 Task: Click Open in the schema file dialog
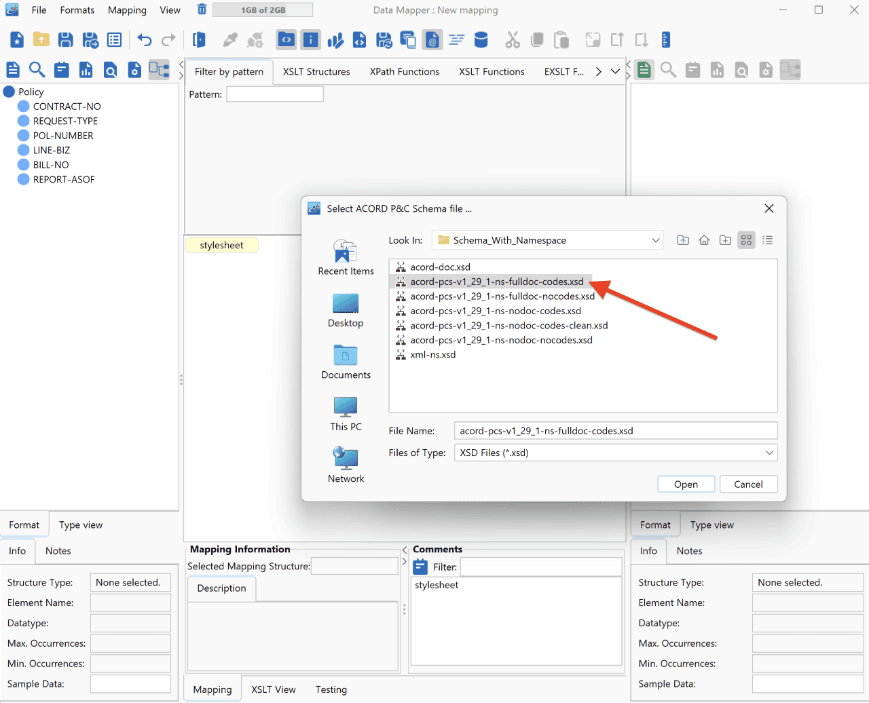click(686, 484)
